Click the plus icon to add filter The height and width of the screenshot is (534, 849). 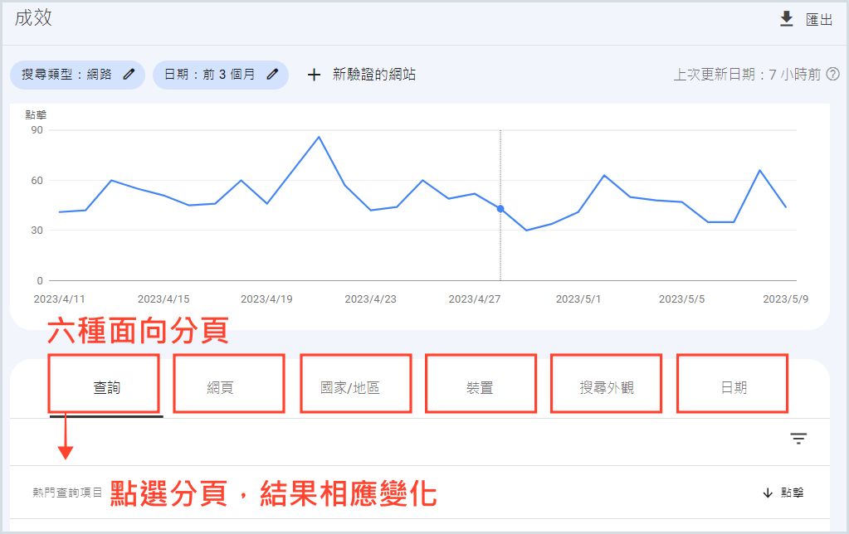(x=314, y=75)
